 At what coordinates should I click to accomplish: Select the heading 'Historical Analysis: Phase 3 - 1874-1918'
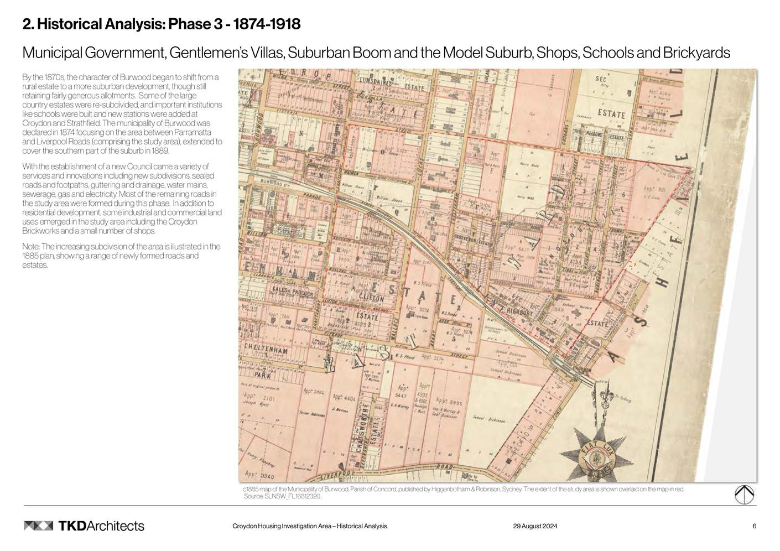161,24
